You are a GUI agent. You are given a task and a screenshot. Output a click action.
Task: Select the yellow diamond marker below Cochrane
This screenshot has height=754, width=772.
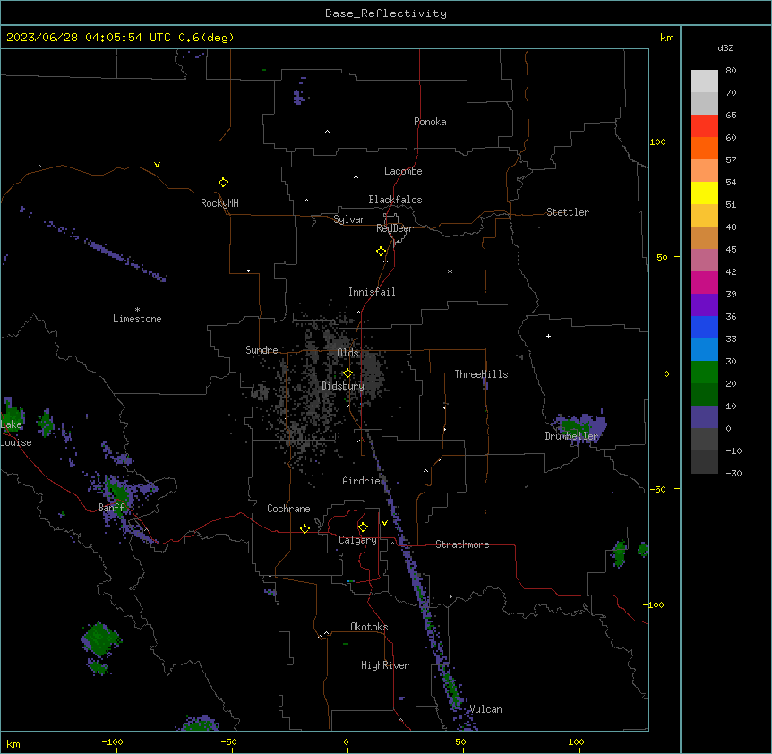click(x=305, y=528)
